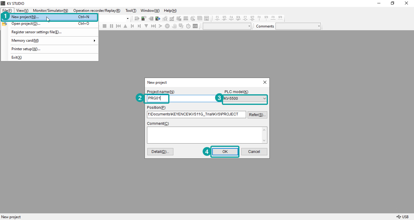414x220 pixels.
Task: Click the calculator with speech bubble icon
Action: (x=144, y=18)
